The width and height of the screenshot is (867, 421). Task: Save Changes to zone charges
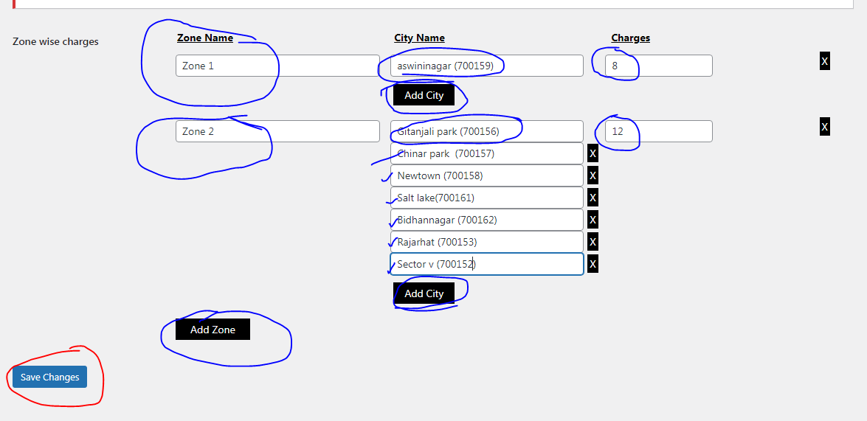point(49,377)
